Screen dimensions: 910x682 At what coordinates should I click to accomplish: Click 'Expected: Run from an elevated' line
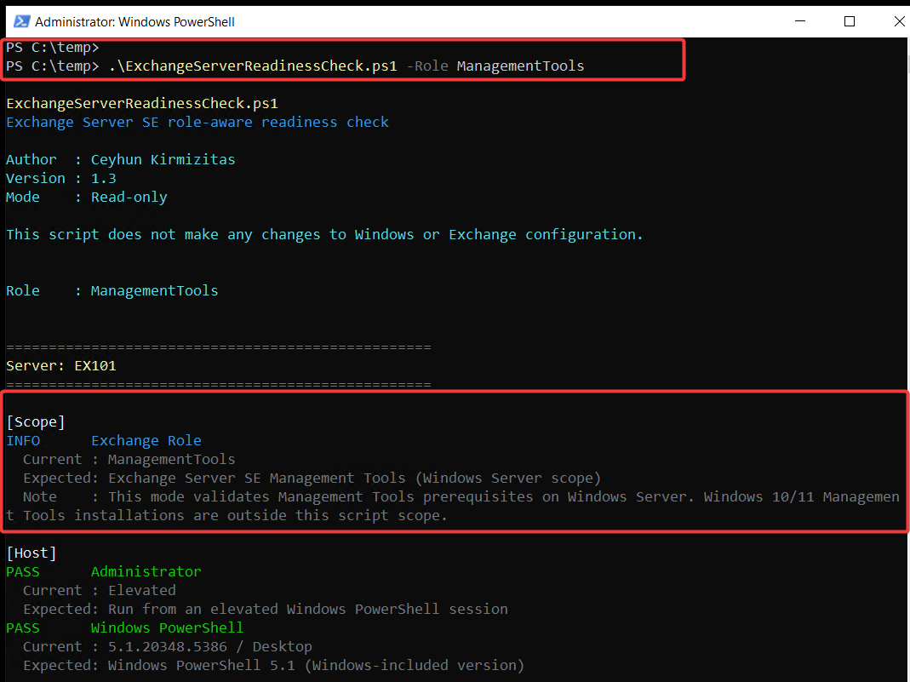266,610
